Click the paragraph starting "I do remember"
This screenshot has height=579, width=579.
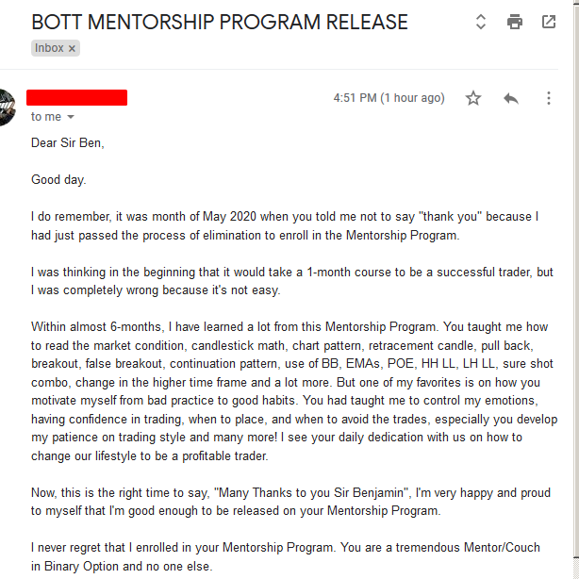click(284, 225)
